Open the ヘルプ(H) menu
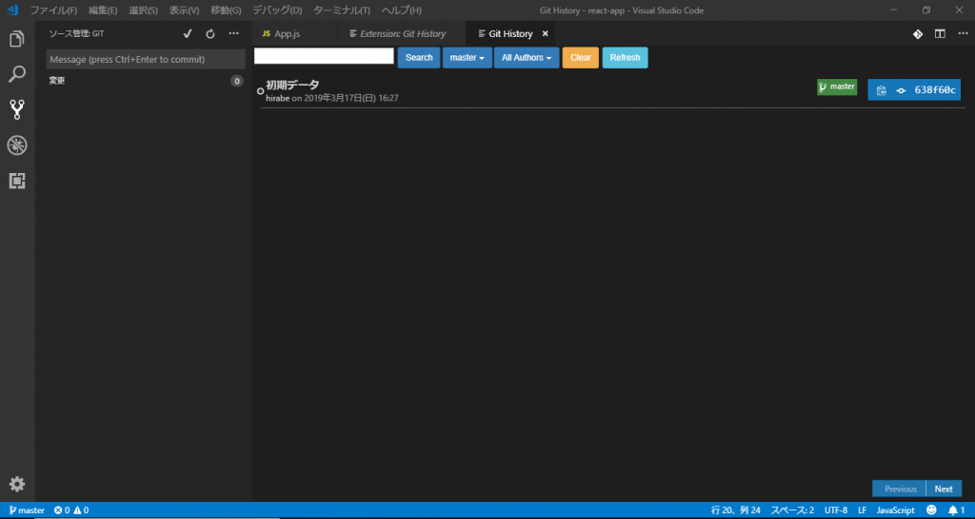The width and height of the screenshot is (975, 519). 401,10
